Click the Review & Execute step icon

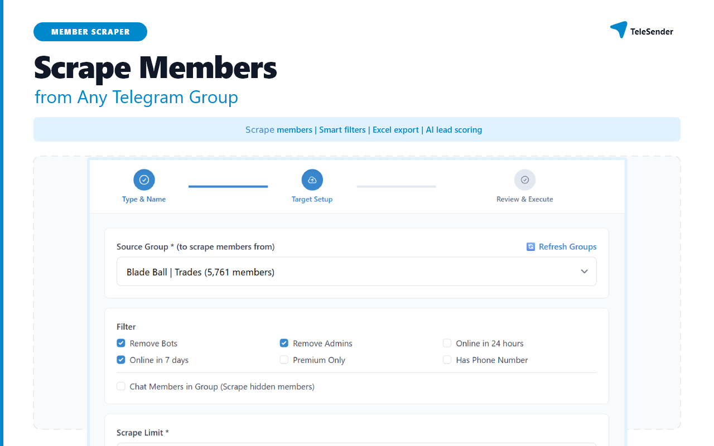(x=525, y=180)
